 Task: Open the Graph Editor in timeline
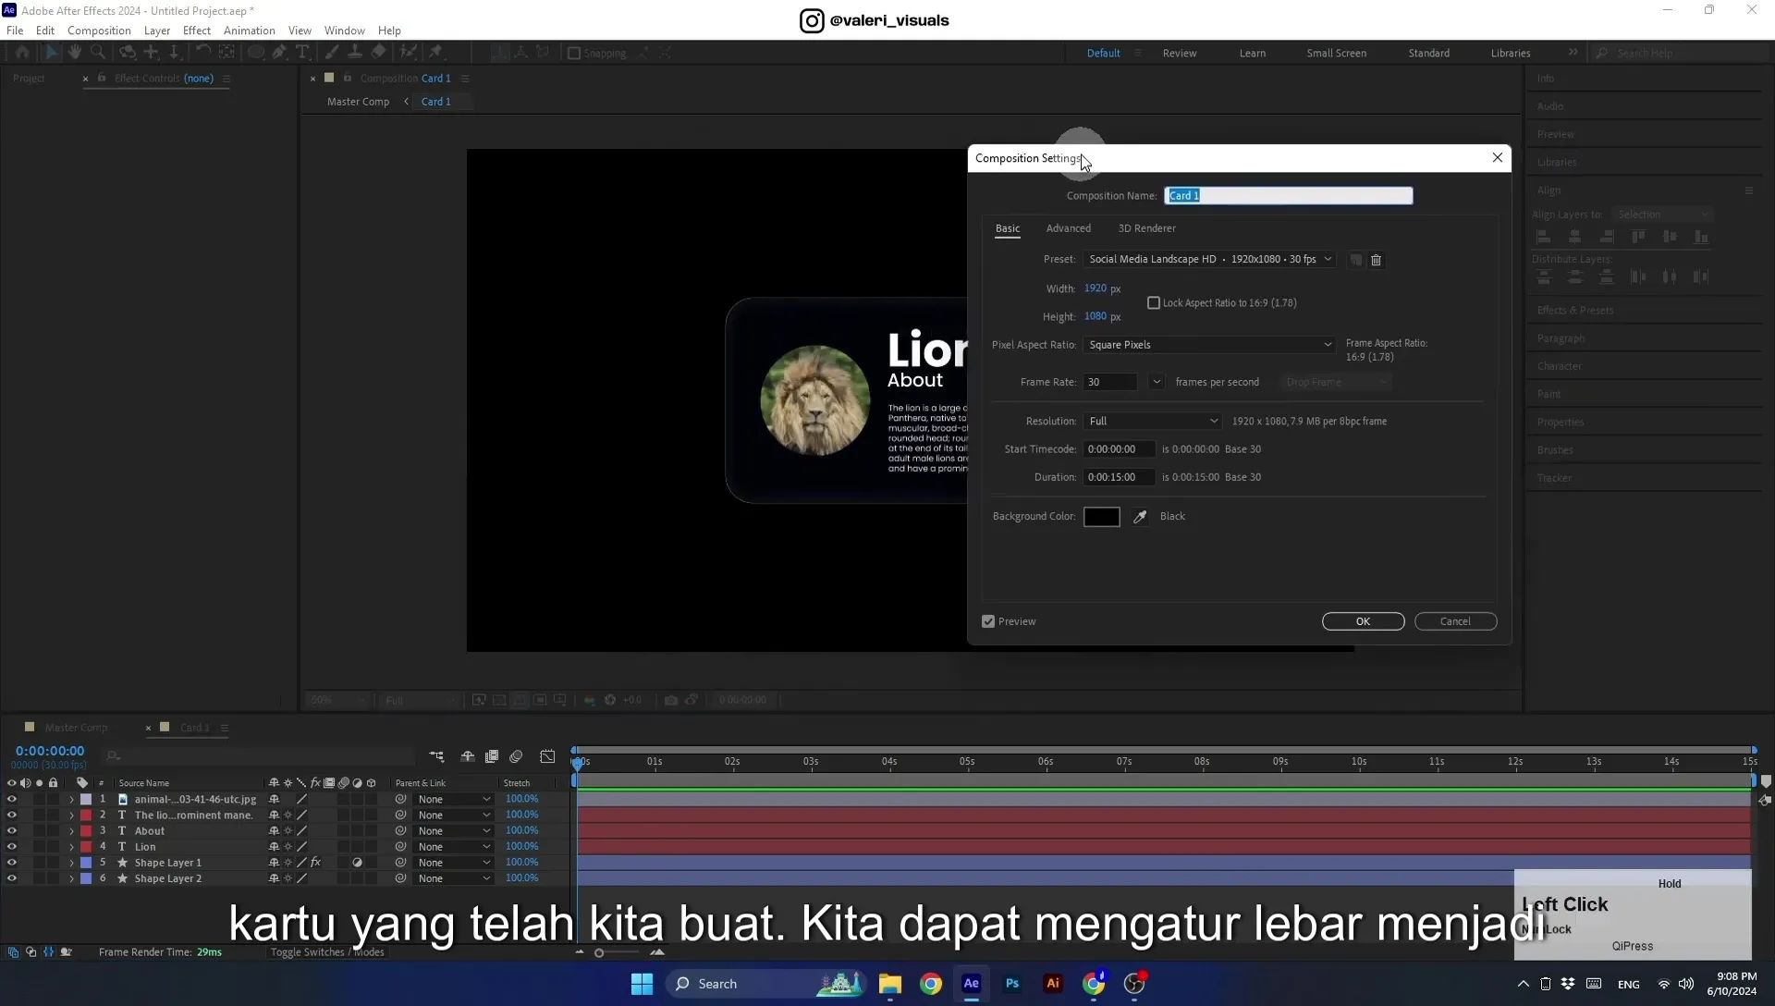[x=547, y=756]
